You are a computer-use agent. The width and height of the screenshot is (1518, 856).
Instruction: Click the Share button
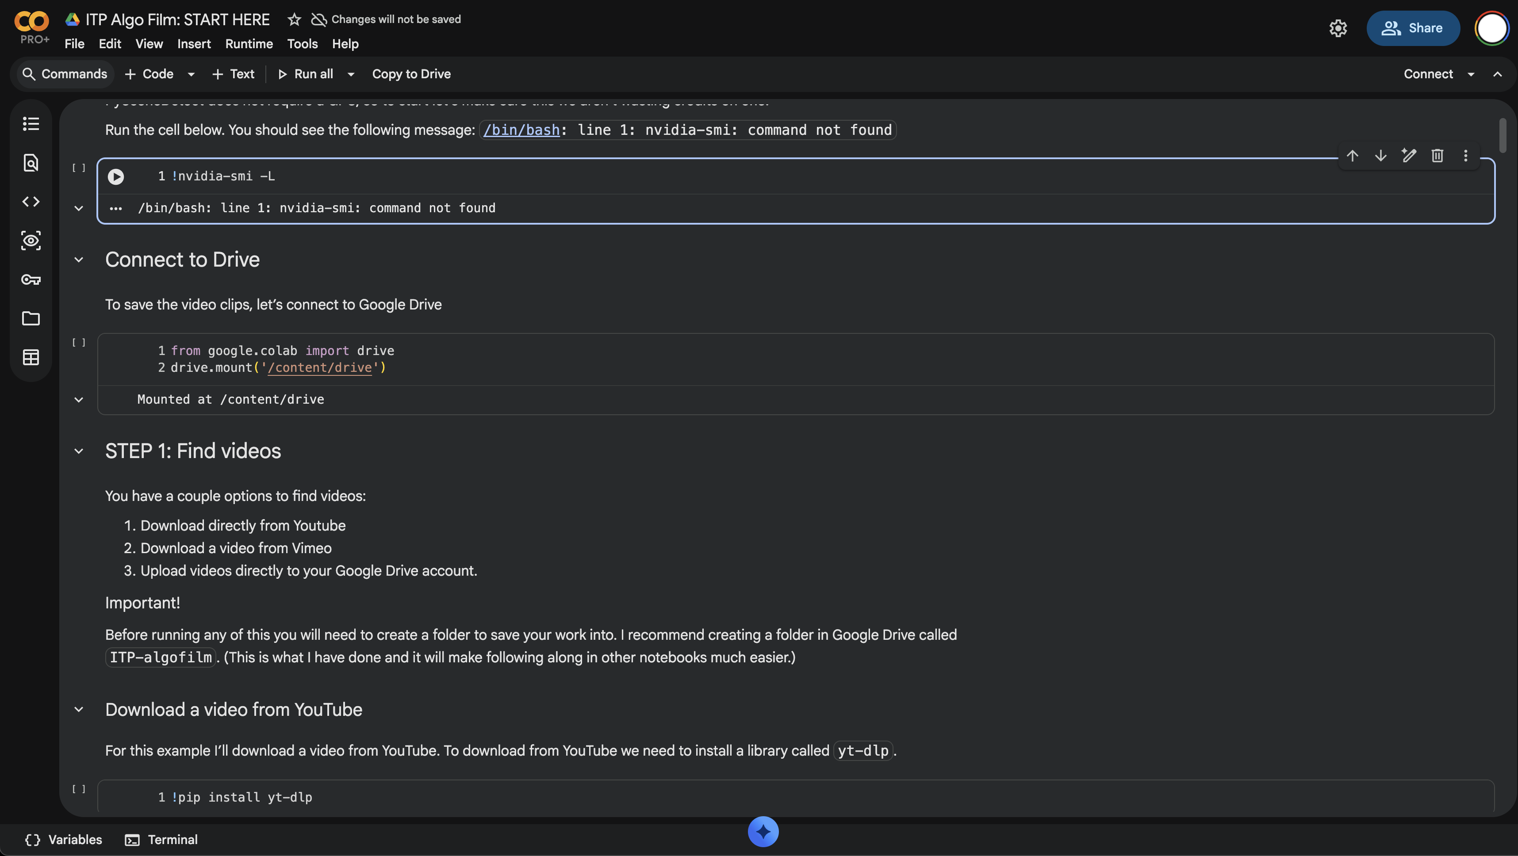point(1413,28)
